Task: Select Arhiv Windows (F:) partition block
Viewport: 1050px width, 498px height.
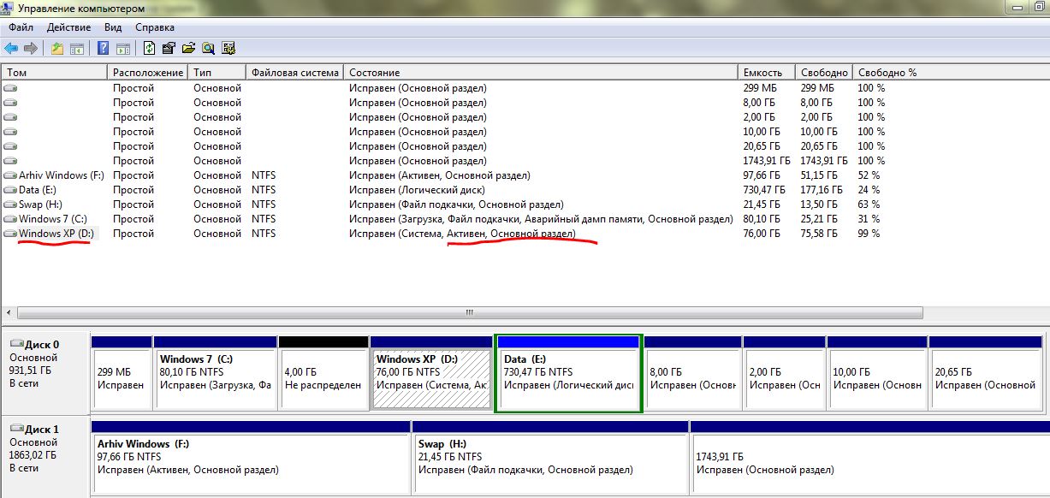Action: (251, 457)
